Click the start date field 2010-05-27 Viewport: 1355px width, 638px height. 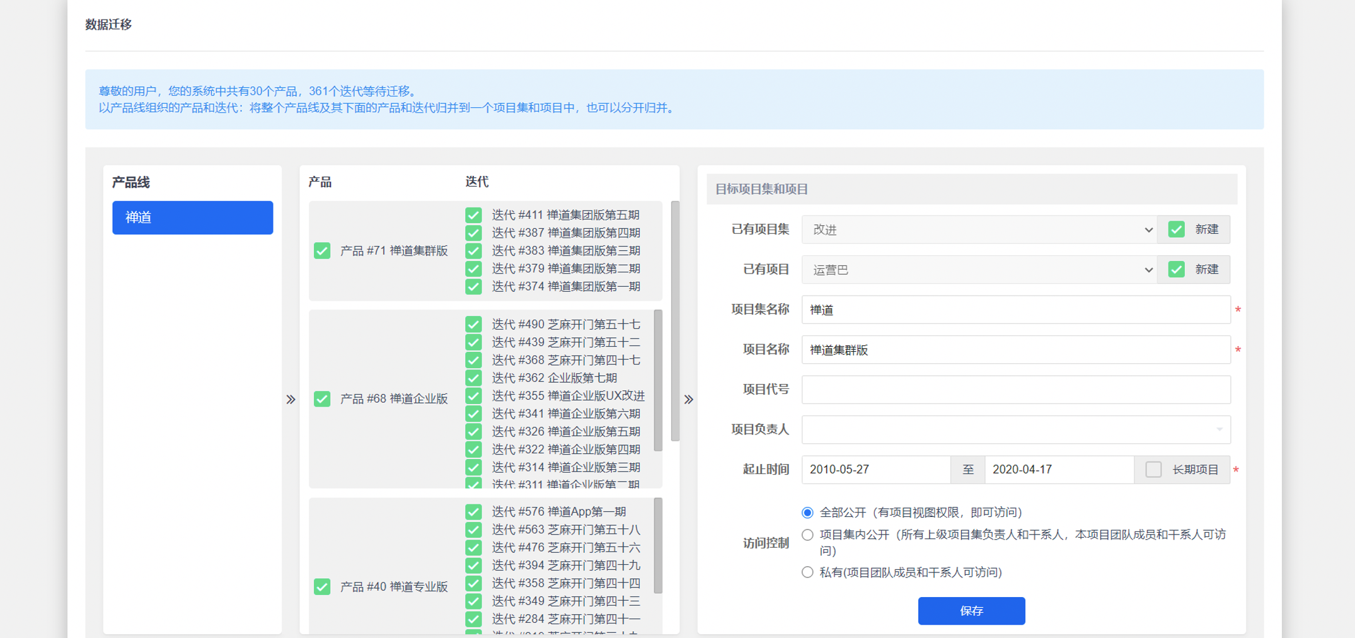pyautogui.click(x=875, y=470)
